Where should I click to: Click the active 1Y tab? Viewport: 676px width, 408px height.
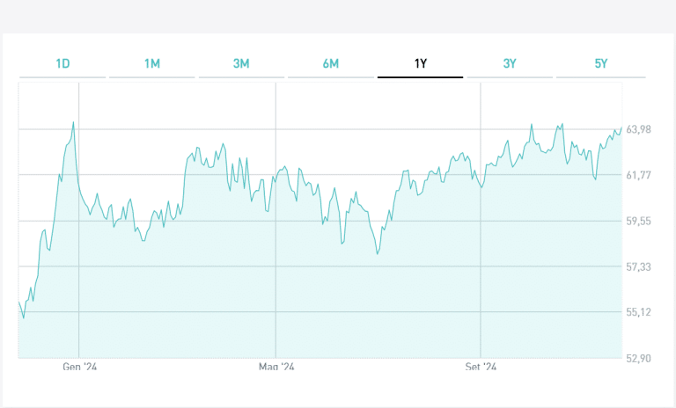[x=420, y=63]
